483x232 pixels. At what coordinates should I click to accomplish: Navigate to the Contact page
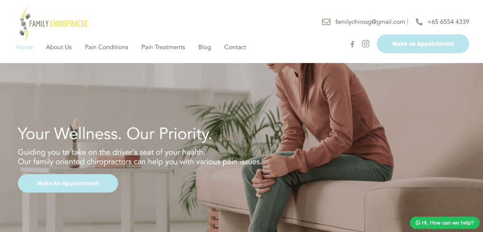(235, 47)
